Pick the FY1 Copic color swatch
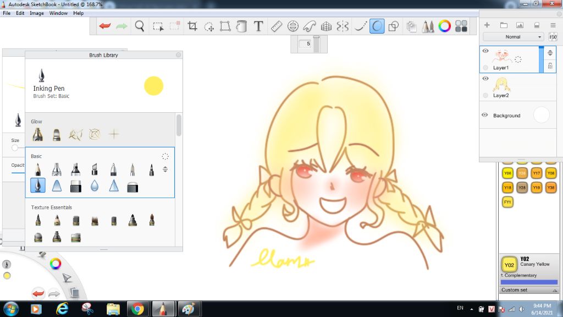Image resolution: width=563 pixels, height=317 pixels. [507, 201]
